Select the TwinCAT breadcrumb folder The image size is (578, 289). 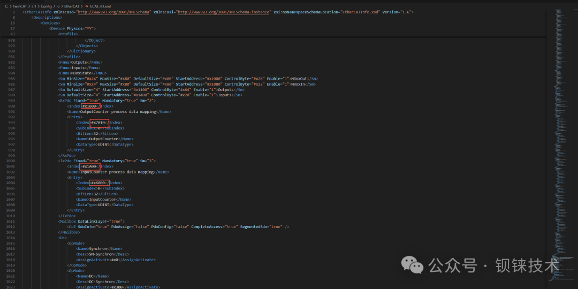coord(21,6)
